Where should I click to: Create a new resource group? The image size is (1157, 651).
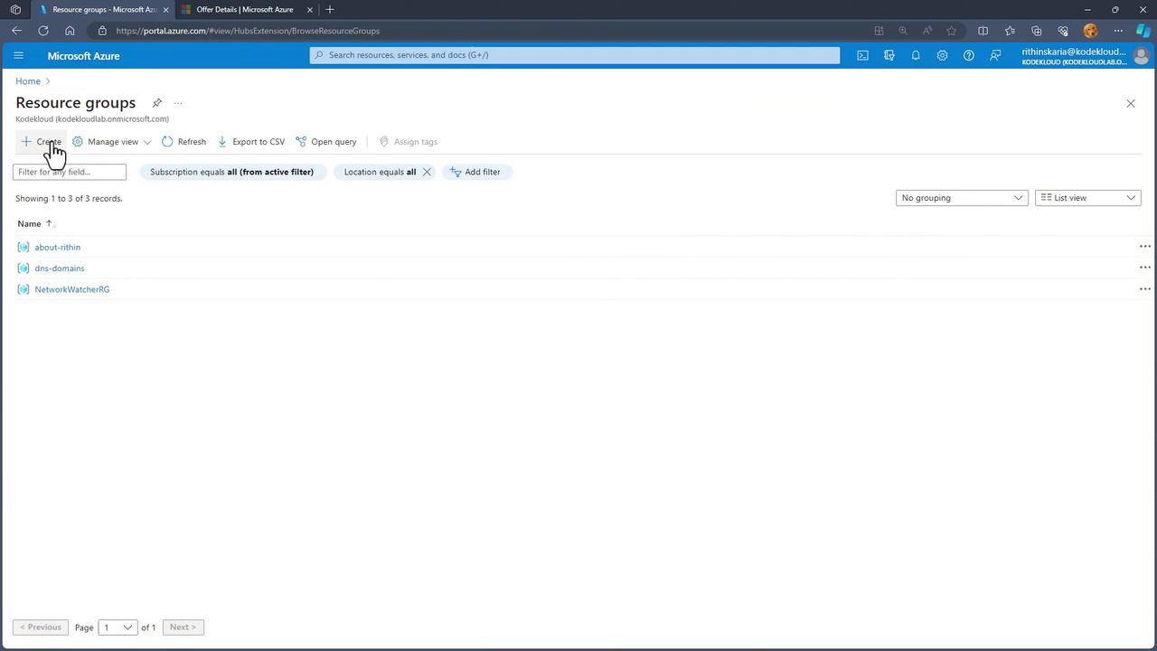[42, 142]
